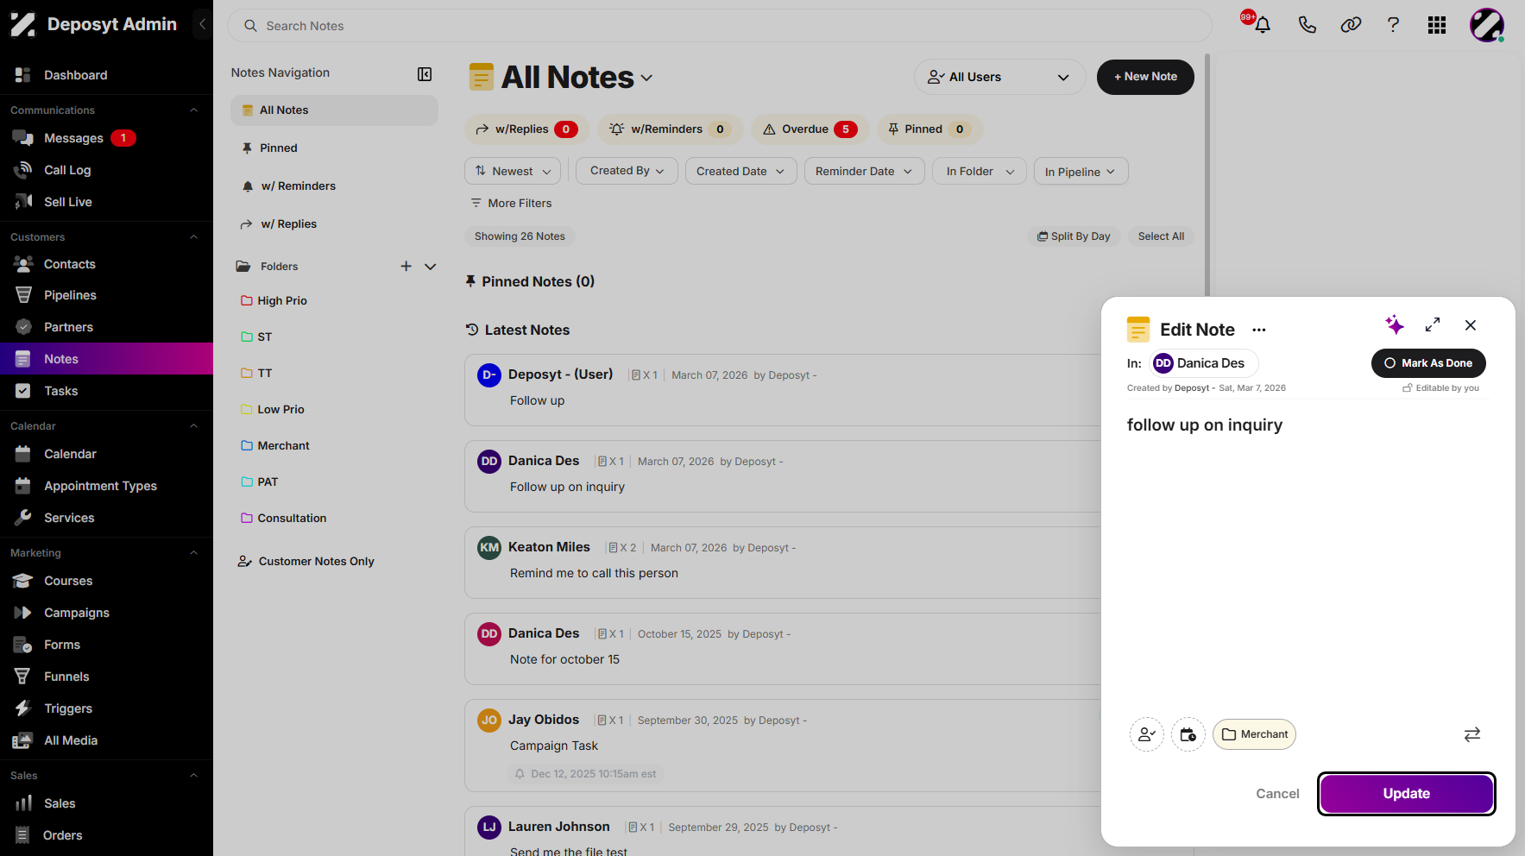Click Update to save the note

point(1407,794)
